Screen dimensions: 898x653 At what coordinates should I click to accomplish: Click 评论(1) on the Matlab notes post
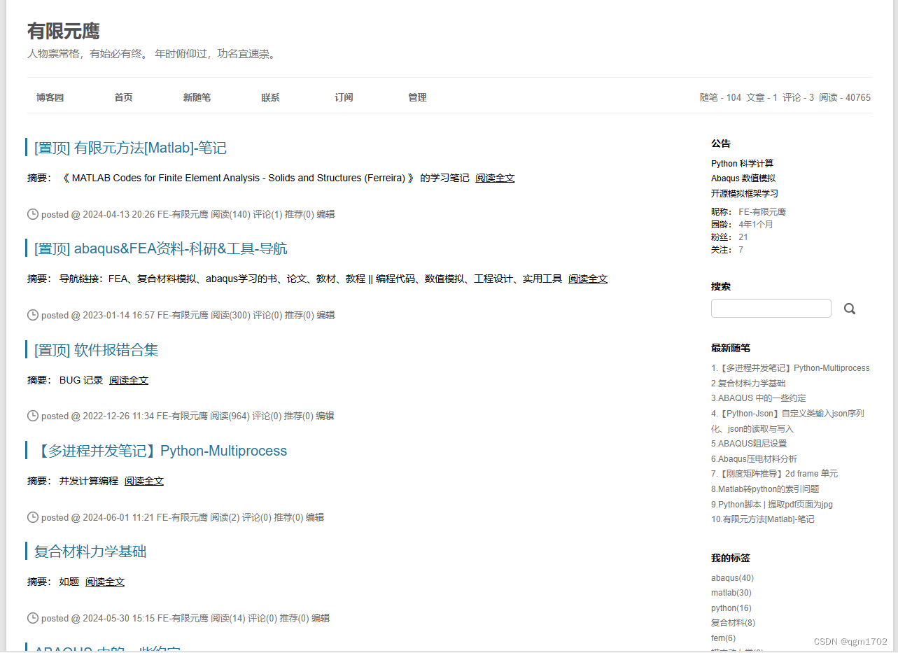click(x=267, y=214)
